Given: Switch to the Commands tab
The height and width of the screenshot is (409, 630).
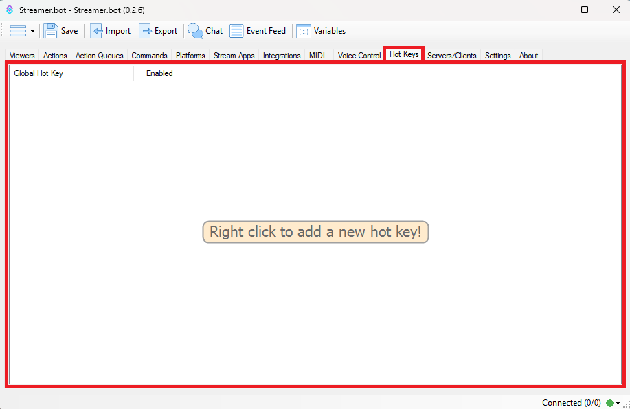Looking at the screenshot, I should 149,56.
